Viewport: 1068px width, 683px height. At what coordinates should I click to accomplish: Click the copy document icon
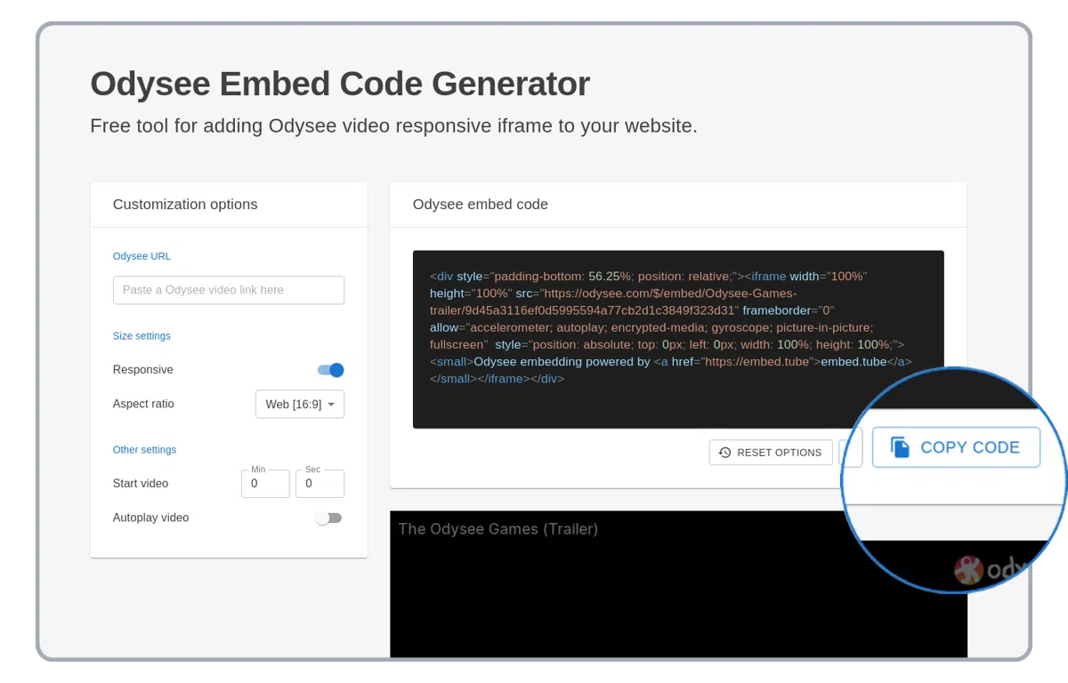tap(901, 447)
